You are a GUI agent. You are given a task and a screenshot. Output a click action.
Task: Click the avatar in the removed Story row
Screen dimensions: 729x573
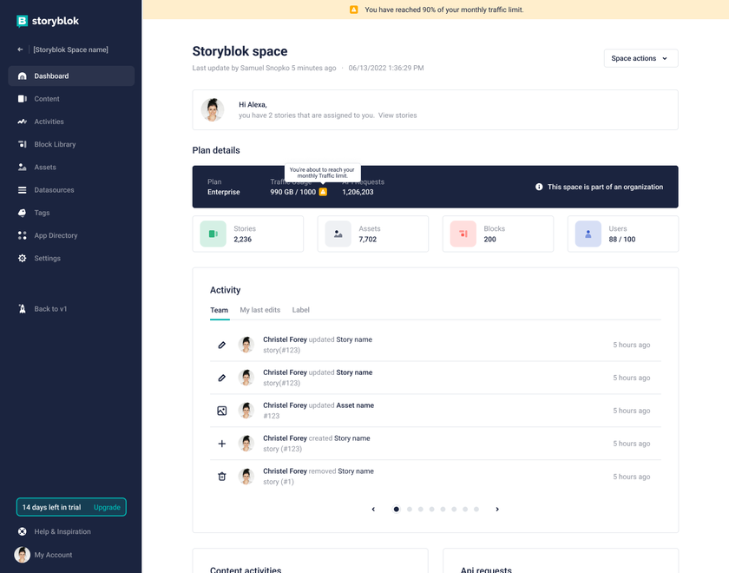tap(246, 477)
